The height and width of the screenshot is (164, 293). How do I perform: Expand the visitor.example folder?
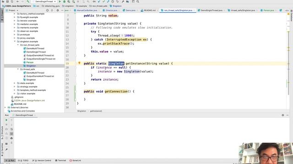[15, 93]
